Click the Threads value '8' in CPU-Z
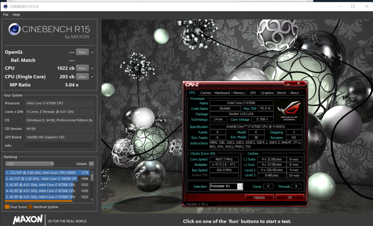The width and height of the screenshot is (373, 226). pyautogui.click(x=296, y=187)
